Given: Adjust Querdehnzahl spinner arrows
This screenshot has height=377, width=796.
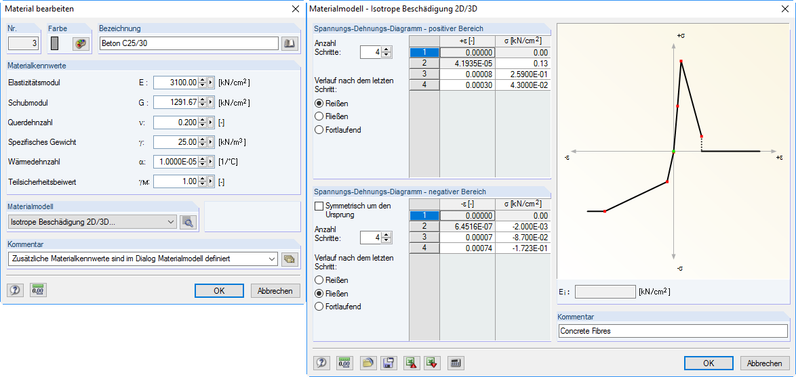Looking at the screenshot, I should point(203,122).
